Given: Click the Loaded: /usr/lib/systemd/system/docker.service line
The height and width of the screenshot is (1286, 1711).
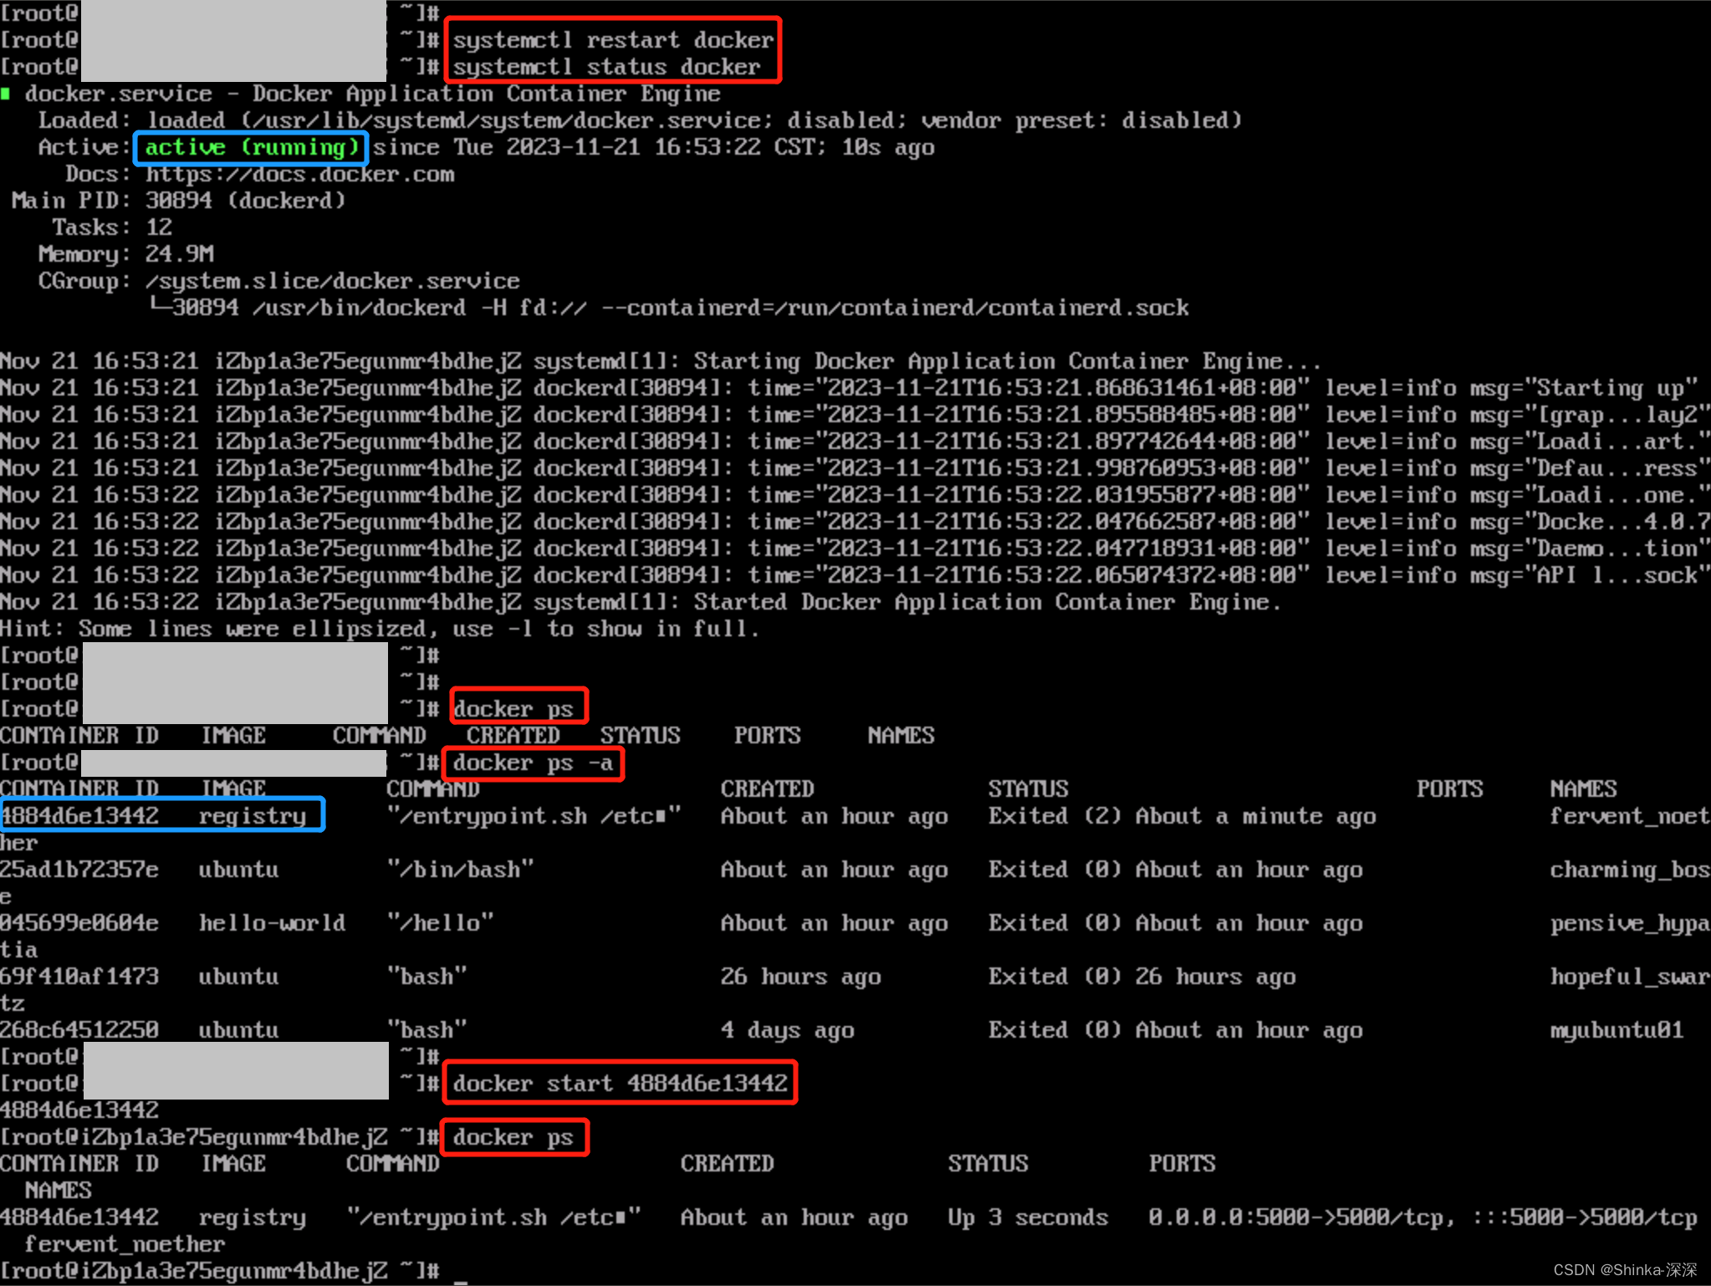Looking at the screenshot, I should point(640,120).
